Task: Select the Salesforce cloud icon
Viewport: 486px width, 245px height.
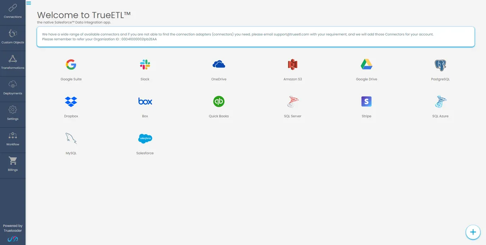Action: (x=145, y=139)
